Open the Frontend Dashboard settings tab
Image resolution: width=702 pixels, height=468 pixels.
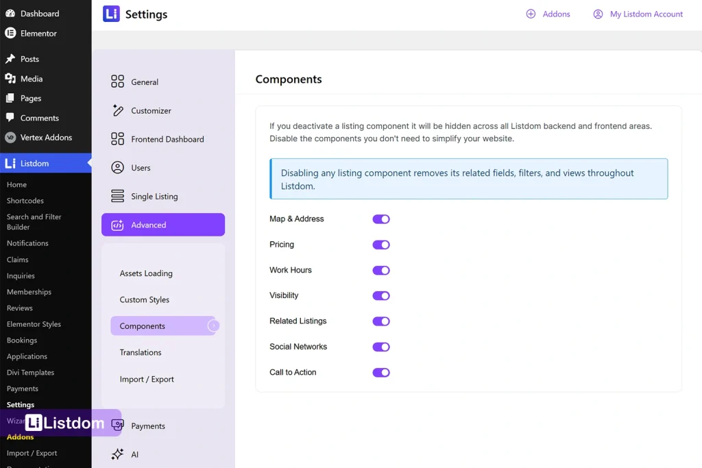pos(163,139)
